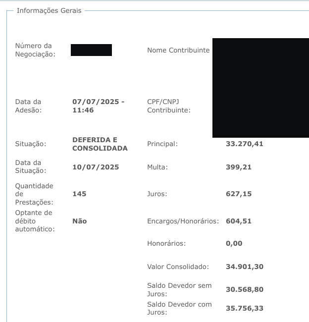Click the 'Valor Consolidado:' label
Image resolution: width=309 pixels, height=322 pixels.
(178, 267)
